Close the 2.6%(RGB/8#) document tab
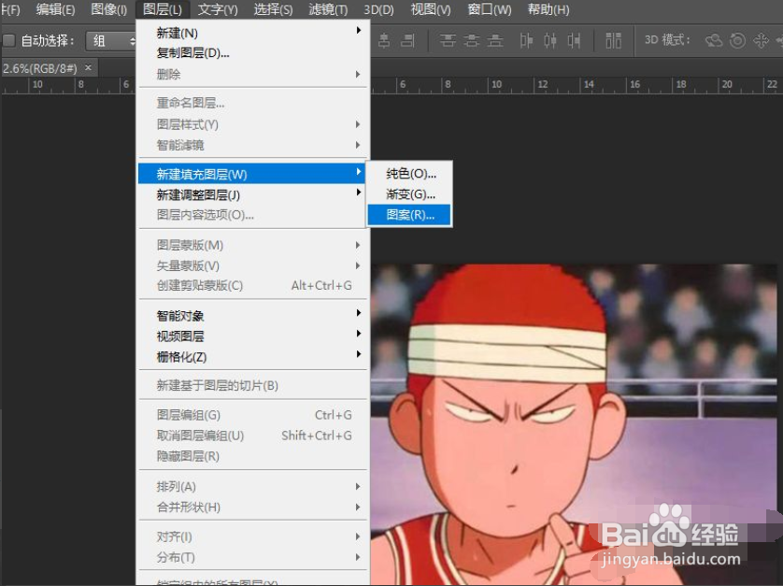Image resolution: width=783 pixels, height=586 pixels. [x=89, y=67]
